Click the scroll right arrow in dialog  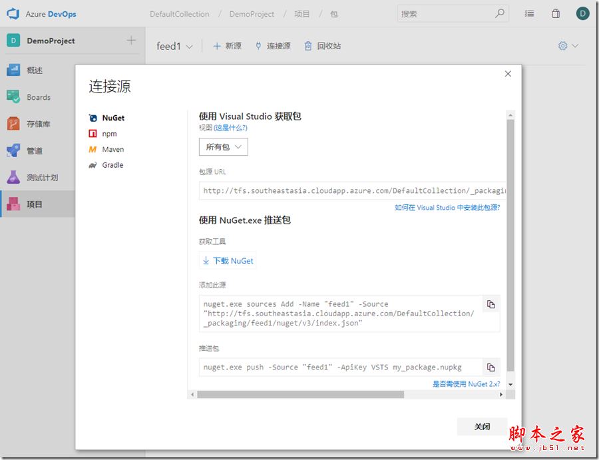[x=501, y=394]
